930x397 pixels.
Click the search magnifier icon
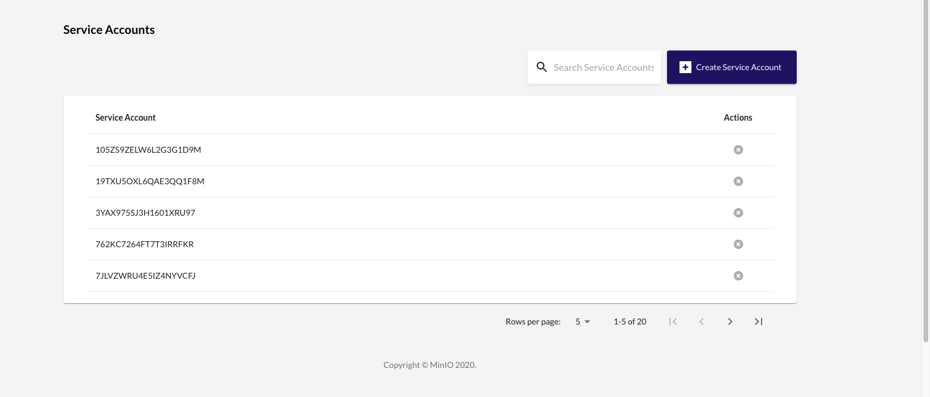pyautogui.click(x=541, y=67)
